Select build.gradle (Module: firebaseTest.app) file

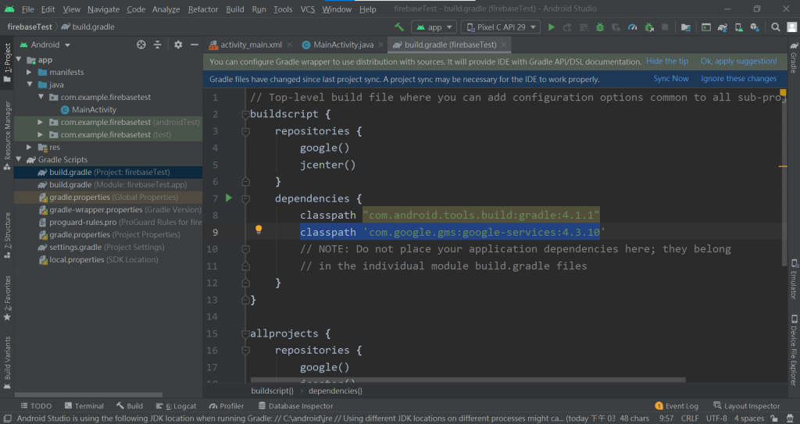(108, 185)
